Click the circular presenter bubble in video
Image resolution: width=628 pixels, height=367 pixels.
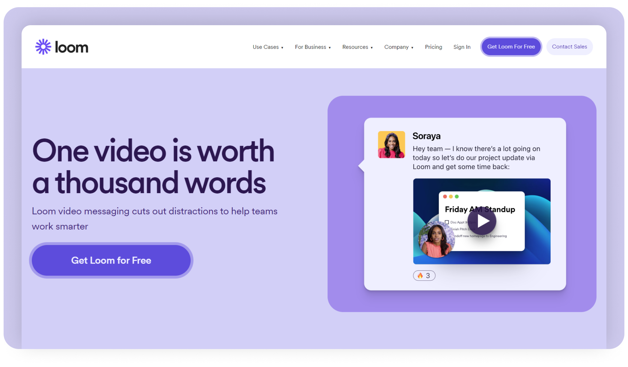[436, 239]
